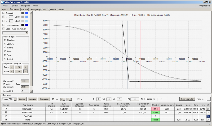Open the strategy comparison dropdown
This screenshot has width=212, height=126.
[x=26, y=33]
